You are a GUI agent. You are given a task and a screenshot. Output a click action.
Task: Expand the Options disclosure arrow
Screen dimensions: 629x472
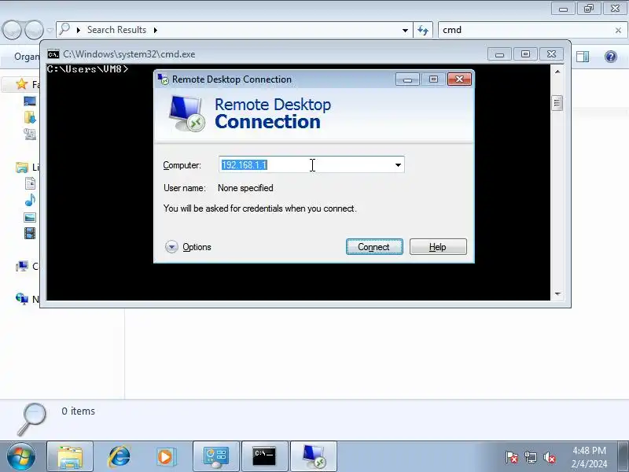coord(171,247)
